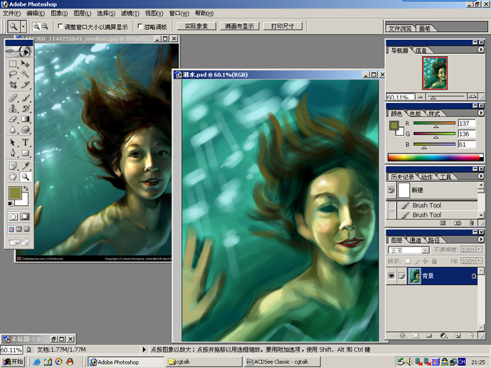The height and width of the screenshot is (368, 491).
Task: Delete current state in History panel
Action: [472, 222]
